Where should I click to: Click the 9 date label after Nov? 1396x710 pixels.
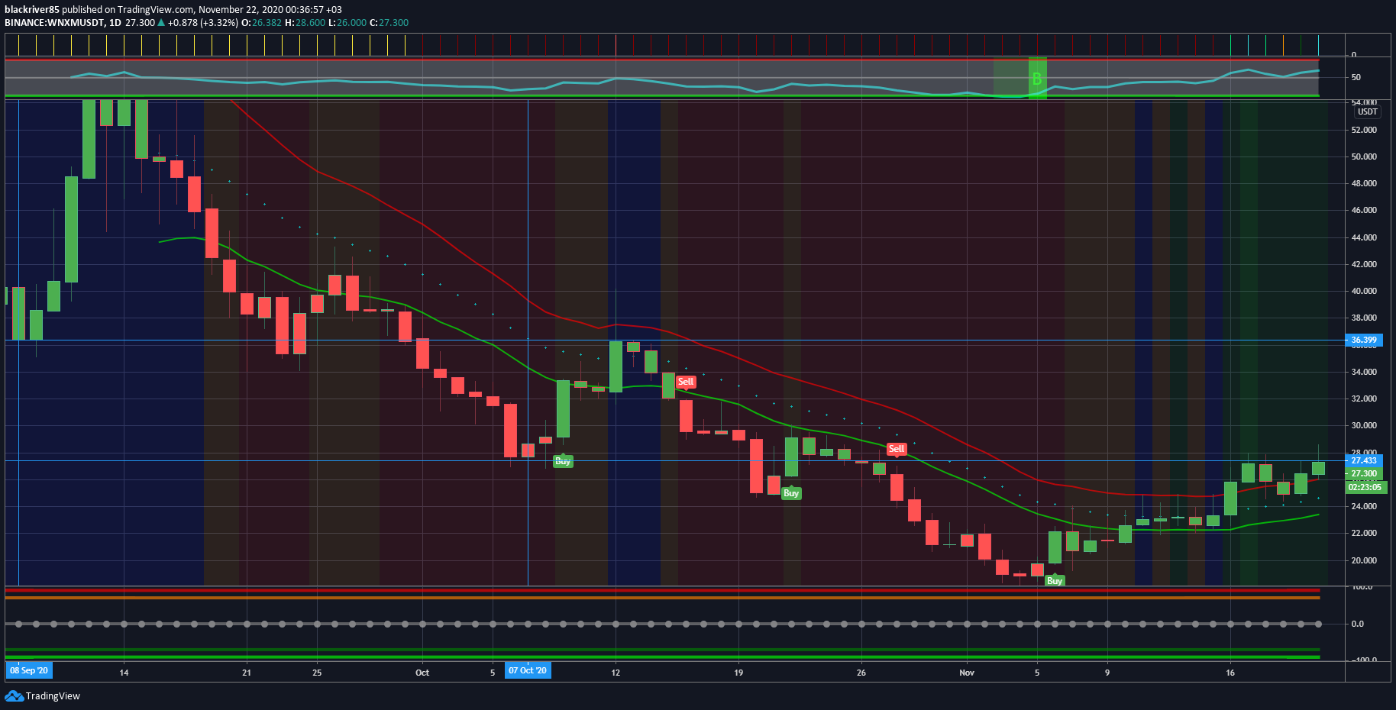tap(1107, 673)
